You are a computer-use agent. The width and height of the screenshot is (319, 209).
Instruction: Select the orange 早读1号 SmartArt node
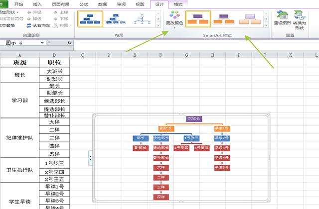pyautogui.click(x=222, y=128)
